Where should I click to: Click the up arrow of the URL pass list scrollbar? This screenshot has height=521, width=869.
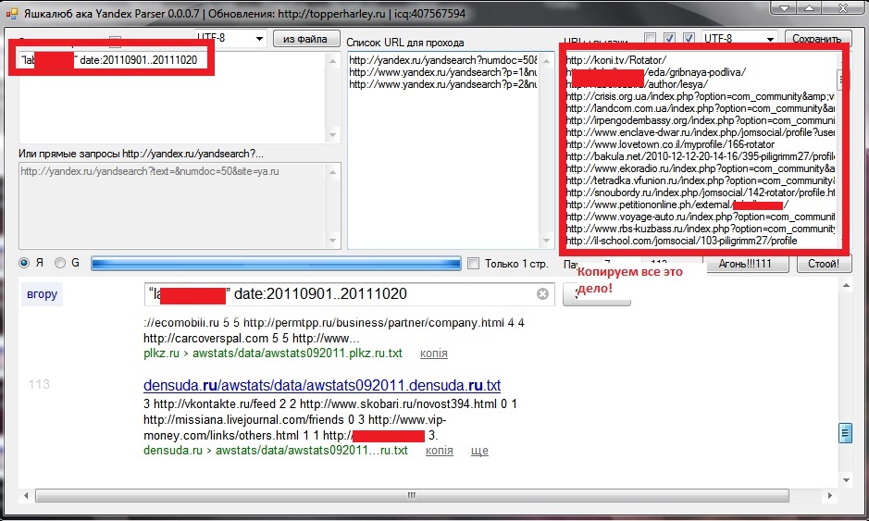click(546, 61)
